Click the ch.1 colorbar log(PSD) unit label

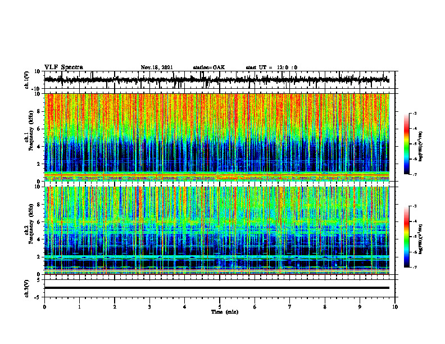tap(421, 146)
